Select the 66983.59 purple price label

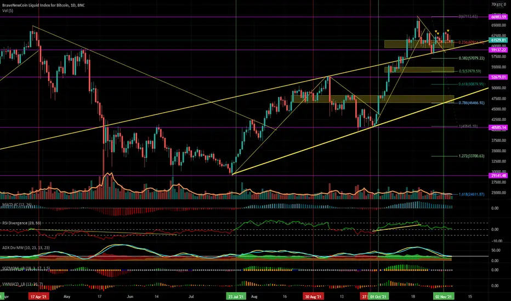pyautogui.click(x=498, y=17)
